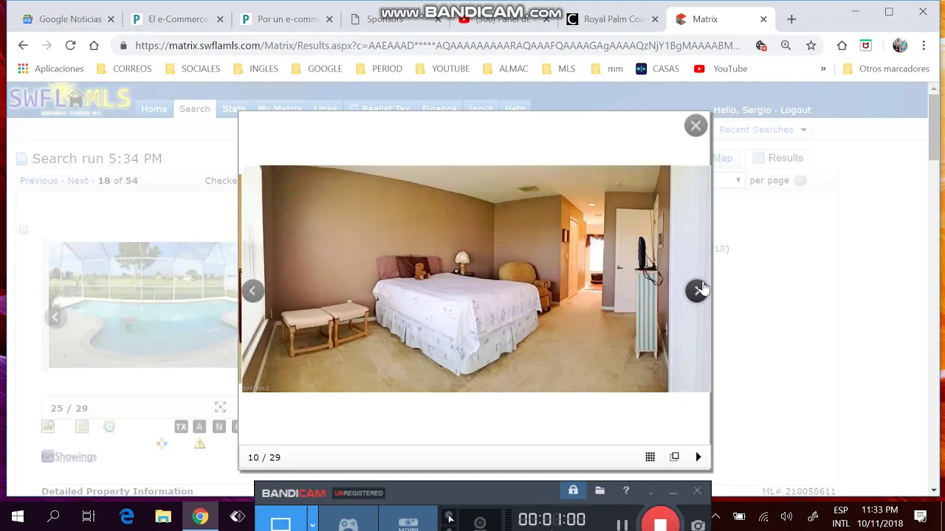Open Chrome three-dot menu

tap(924, 46)
